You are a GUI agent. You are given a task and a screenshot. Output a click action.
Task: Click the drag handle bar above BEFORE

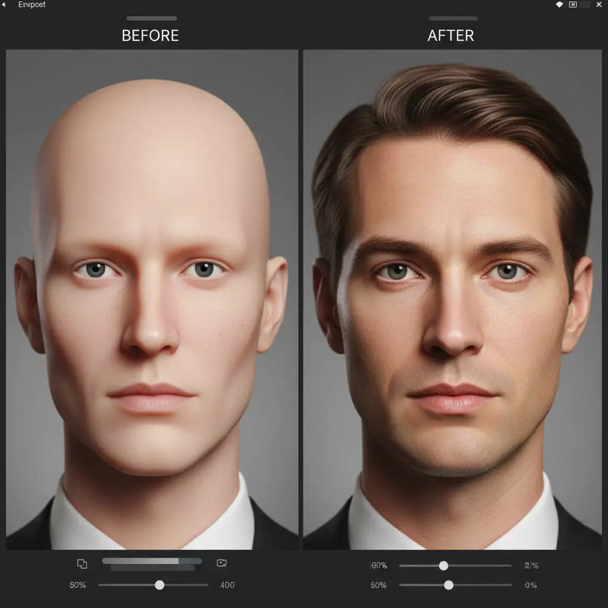(x=151, y=18)
